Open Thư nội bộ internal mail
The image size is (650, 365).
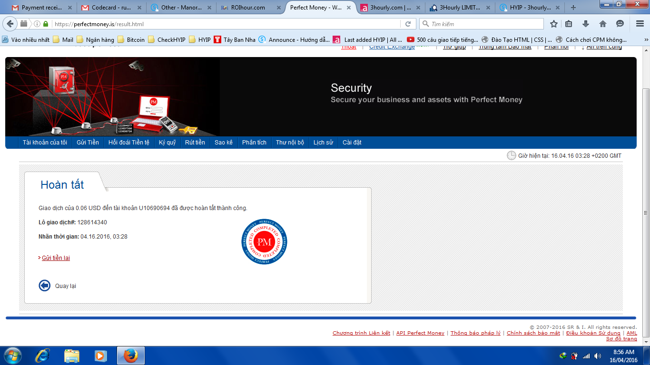[x=290, y=143]
